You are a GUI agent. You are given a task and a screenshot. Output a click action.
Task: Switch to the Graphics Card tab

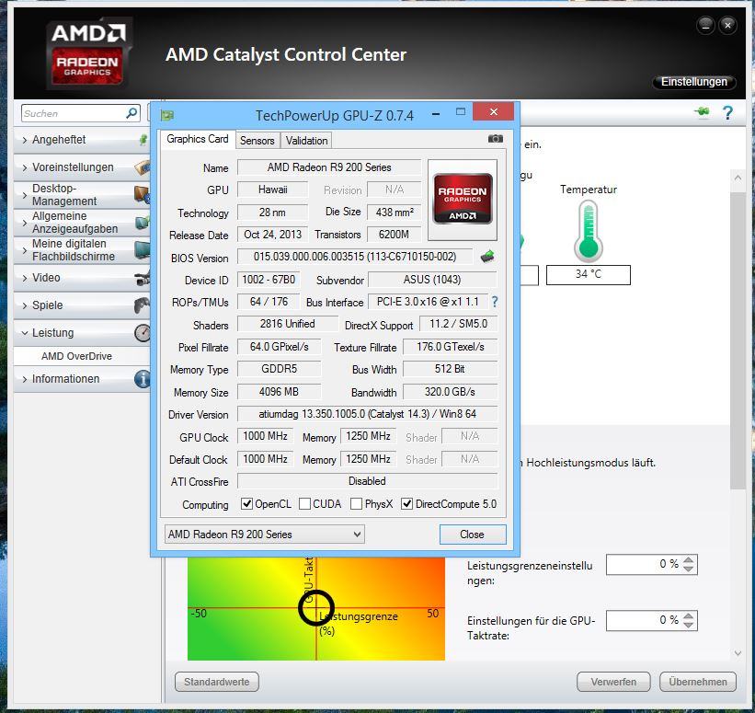(198, 139)
